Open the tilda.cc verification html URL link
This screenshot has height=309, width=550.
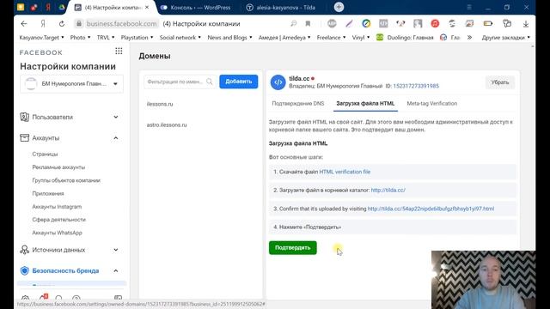click(431, 209)
